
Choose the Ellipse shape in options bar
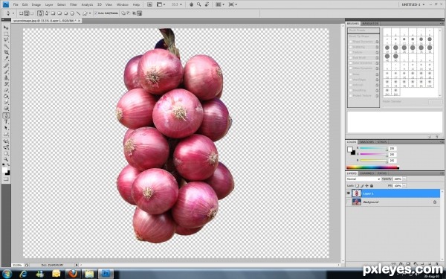[x=65, y=13]
